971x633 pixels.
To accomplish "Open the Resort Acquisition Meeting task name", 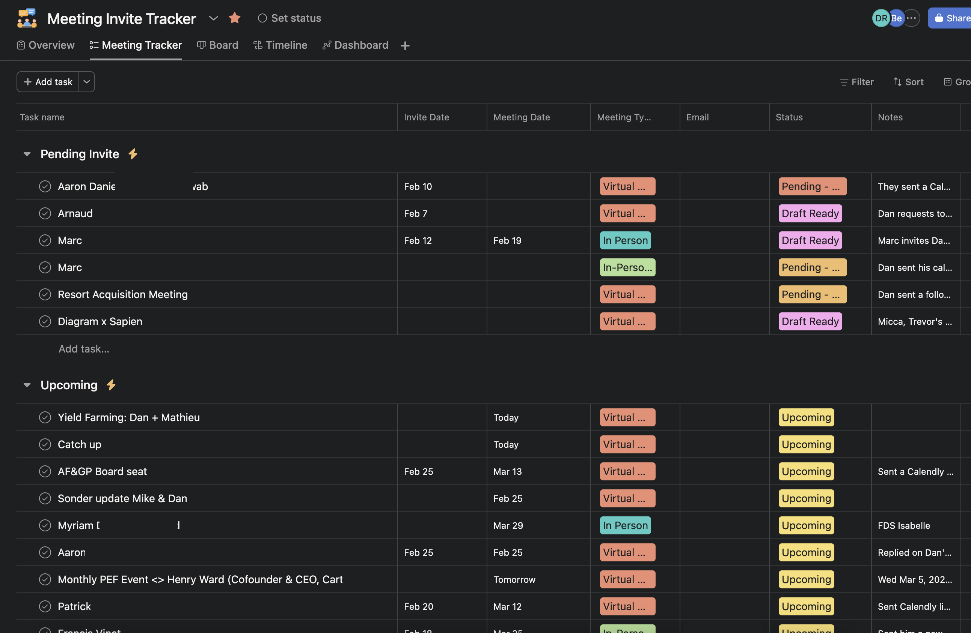I will click(123, 294).
